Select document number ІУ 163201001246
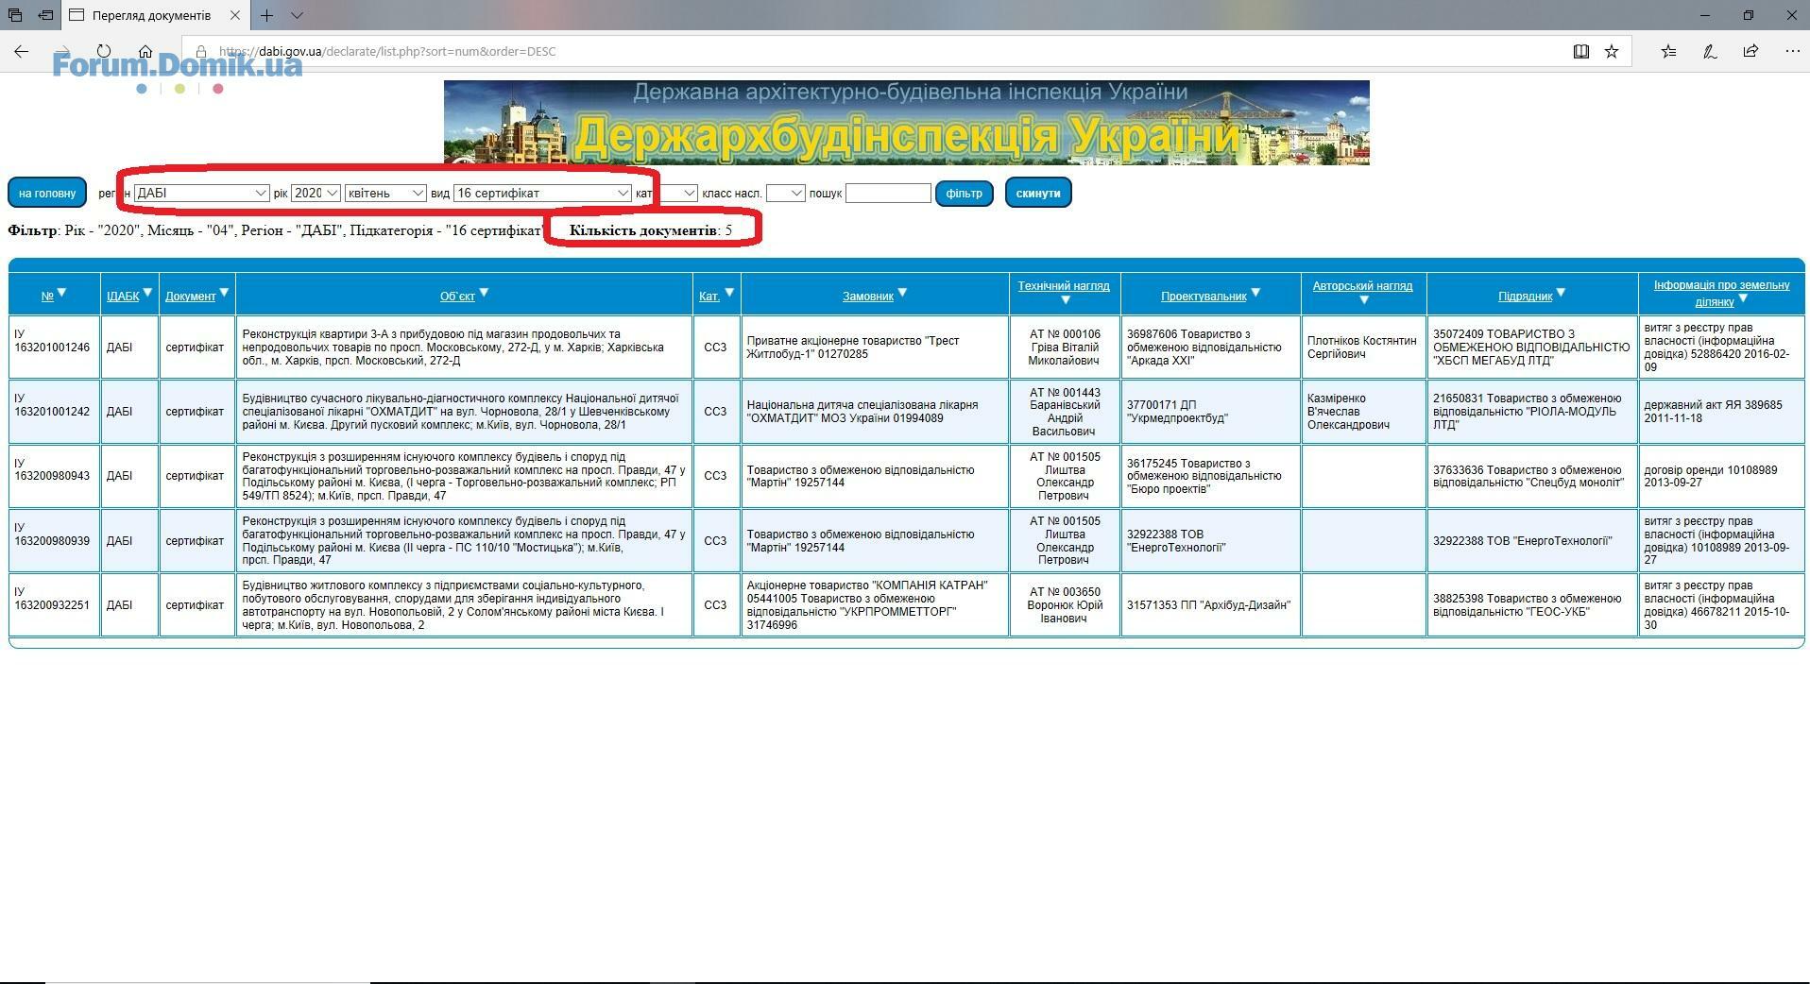The image size is (1810, 984). point(53,341)
